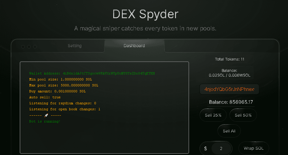The height and width of the screenshot is (155, 288).
Task: Click the Buy amount 0.001000000 SOL line
Action: click(x=57, y=91)
